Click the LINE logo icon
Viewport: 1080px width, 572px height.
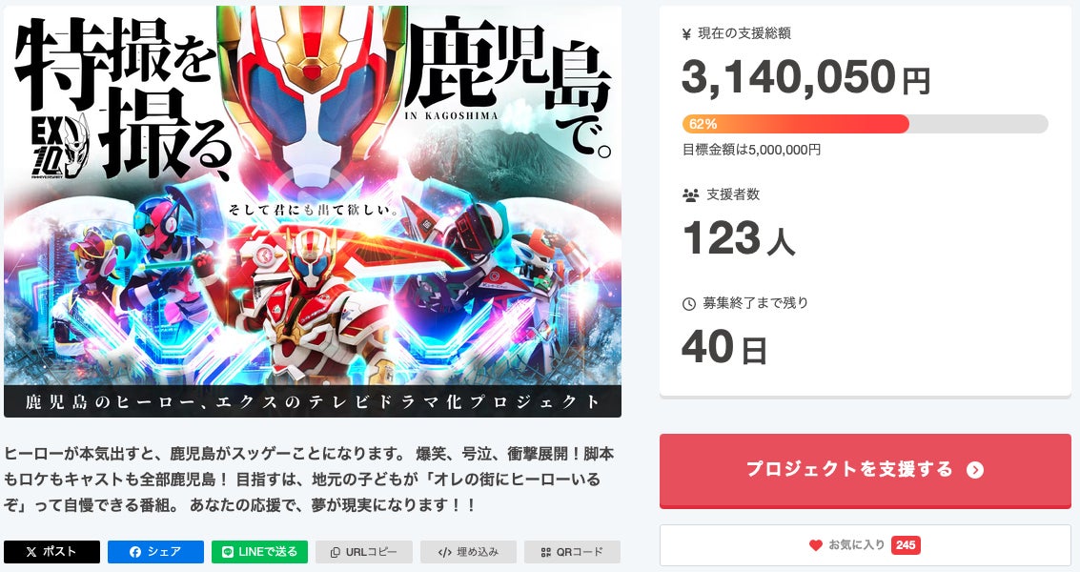pyautogui.click(x=227, y=552)
